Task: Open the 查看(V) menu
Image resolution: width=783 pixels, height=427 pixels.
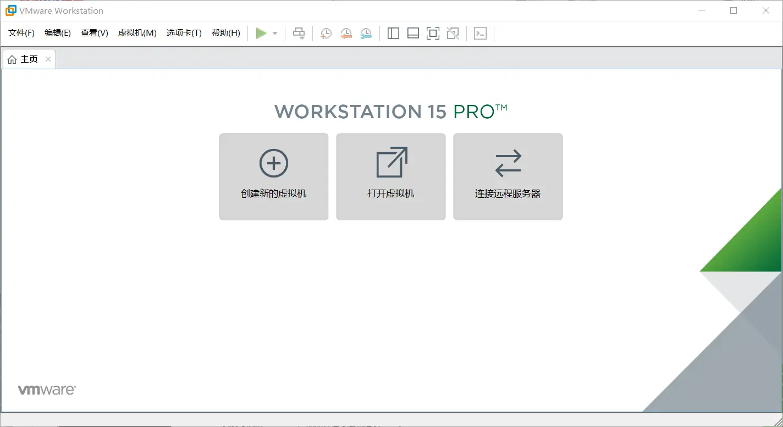Action: [95, 33]
